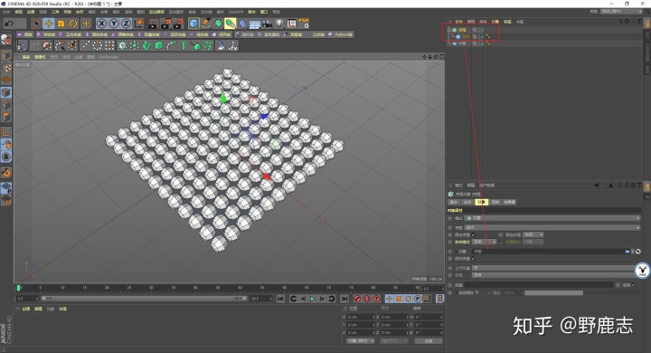Screen dimensions: 651x353
Task: Click the Python effector button
Action: (340, 34)
